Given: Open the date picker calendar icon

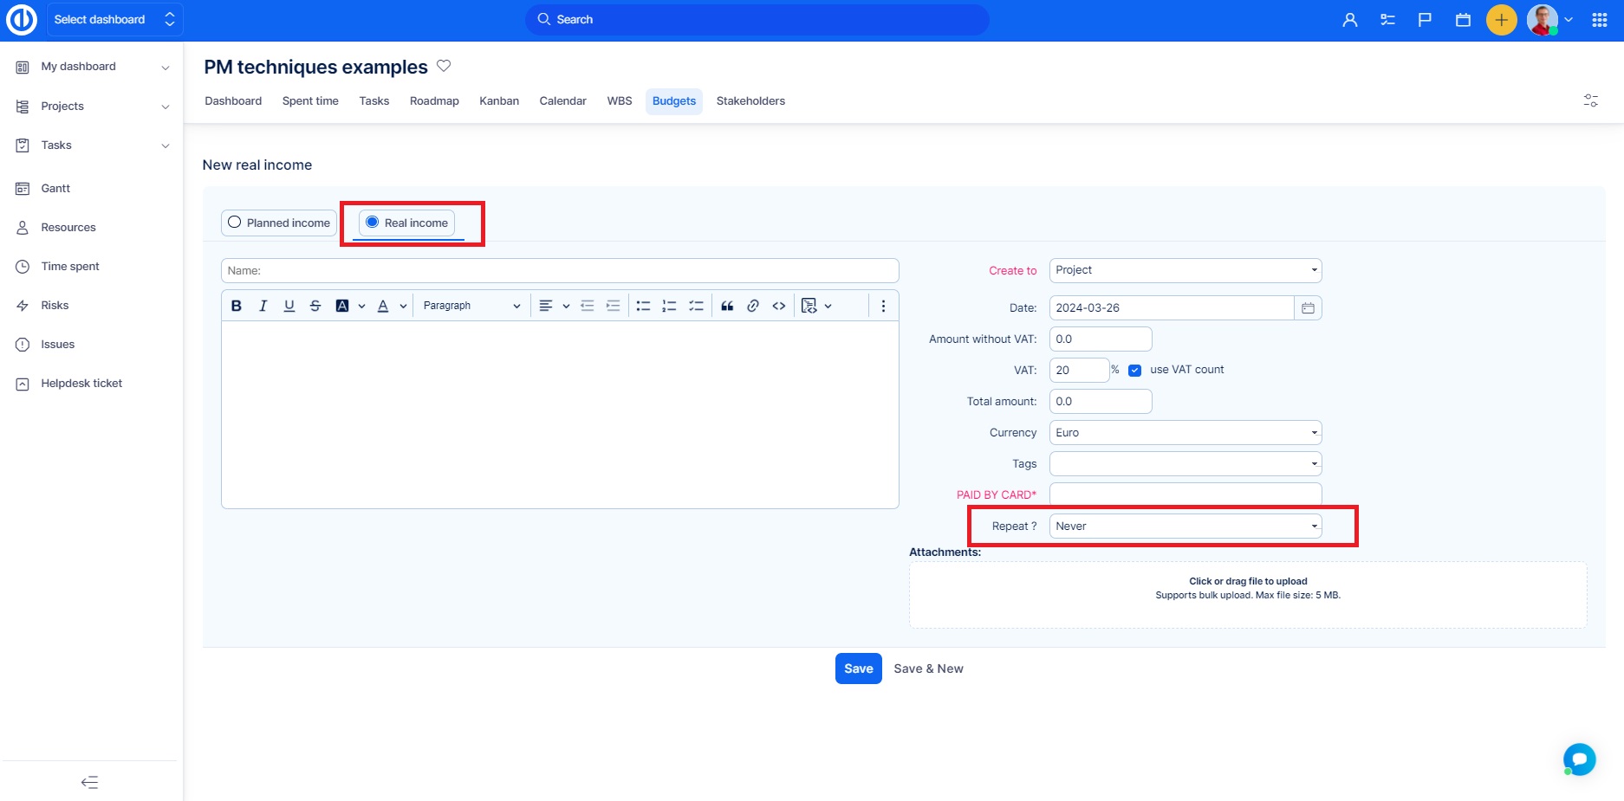Looking at the screenshot, I should click(1308, 308).
